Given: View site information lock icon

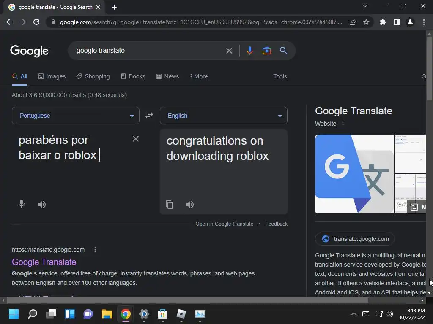Looking at the screenshot, I should (x=53, y=22).
